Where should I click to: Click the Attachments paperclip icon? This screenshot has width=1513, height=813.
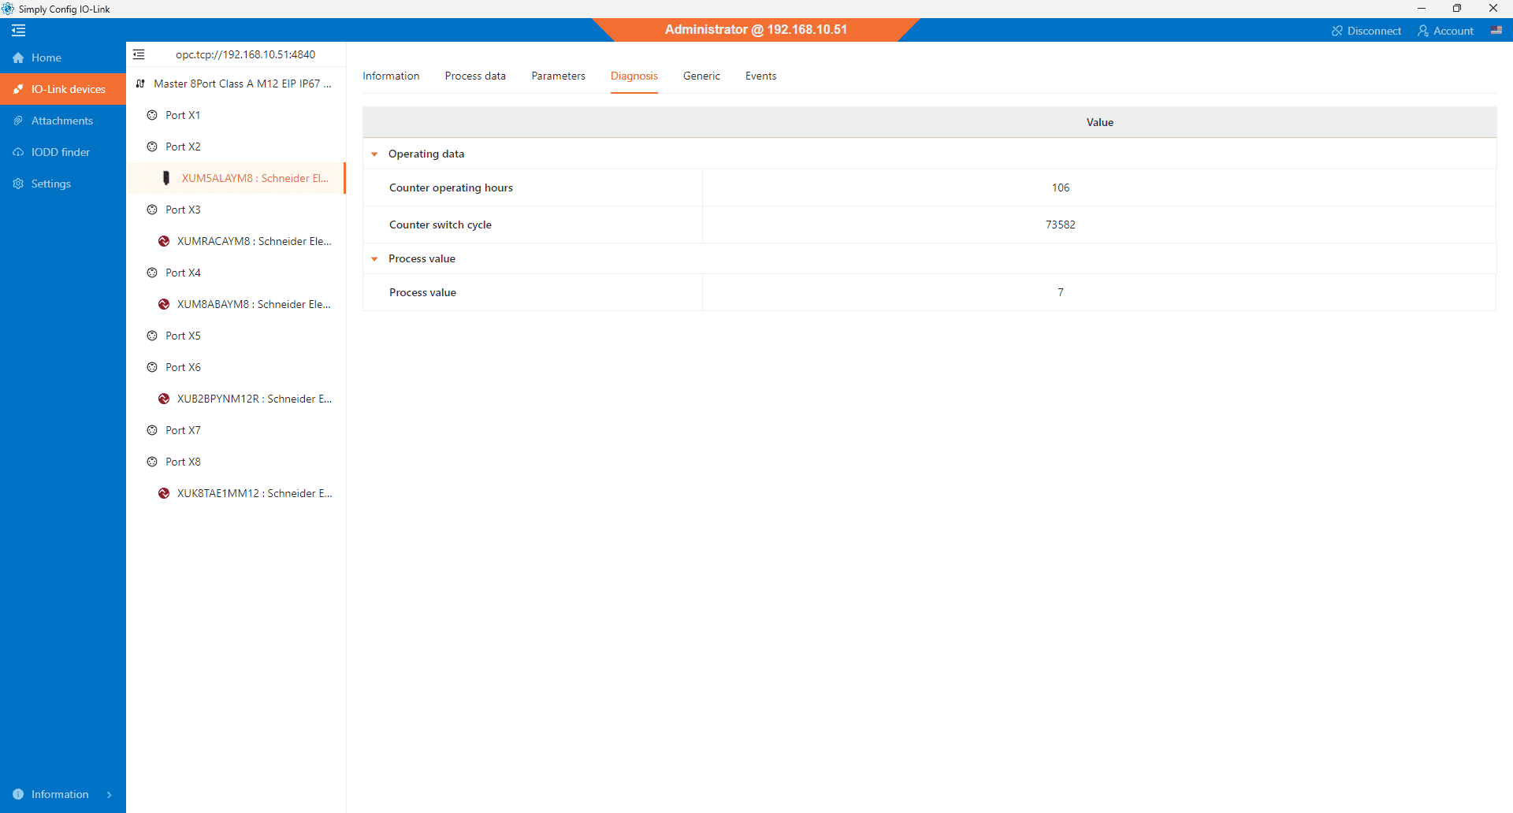tap(18, 121)
